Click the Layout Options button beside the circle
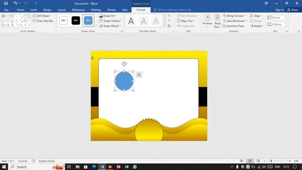 (x=139, y=75)
